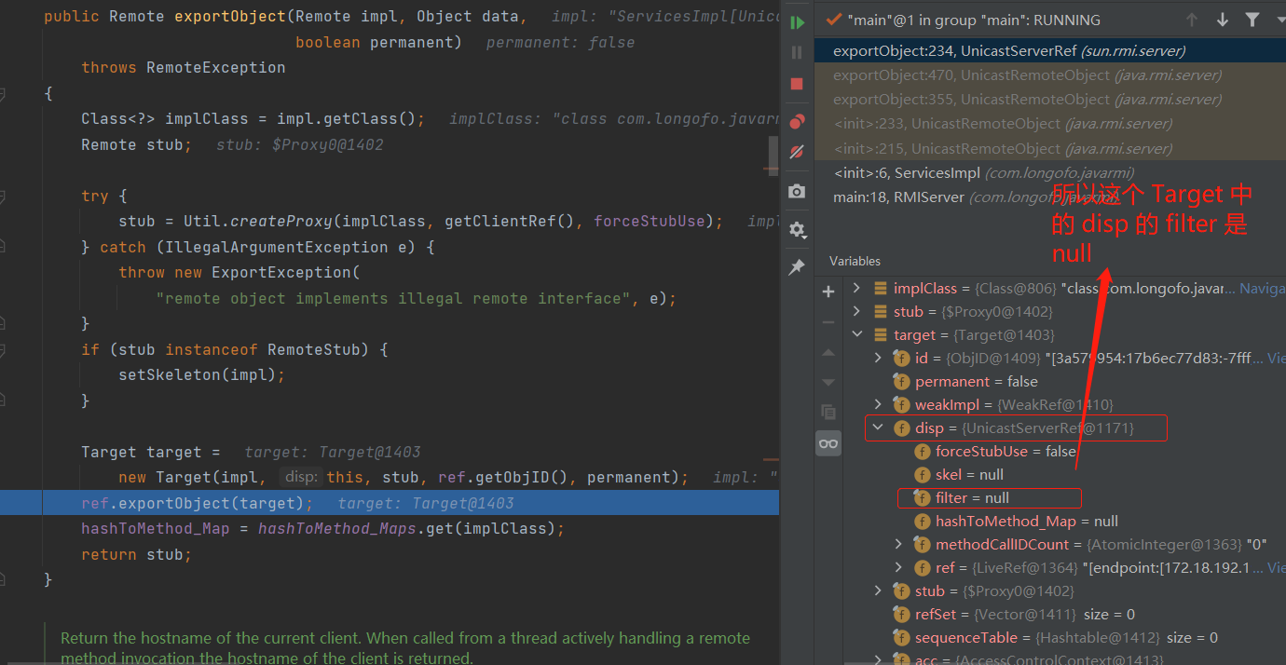This screenshot has width=1286, height=665.
Task: Resume program with the green play icon
Action: coord(797,22)
